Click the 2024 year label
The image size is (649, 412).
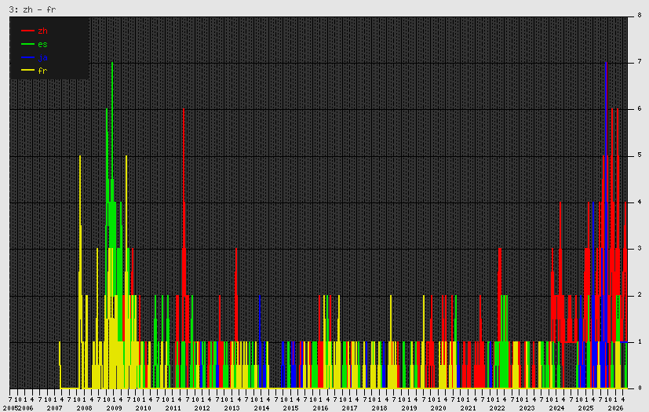pos(556,408)
